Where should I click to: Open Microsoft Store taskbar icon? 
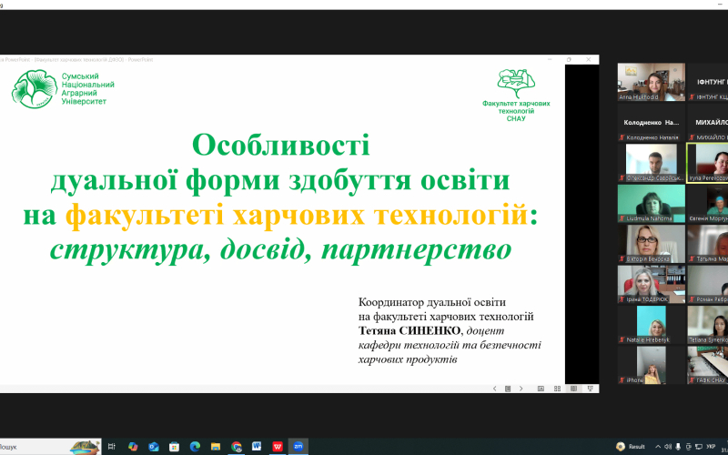click(174, 447)
